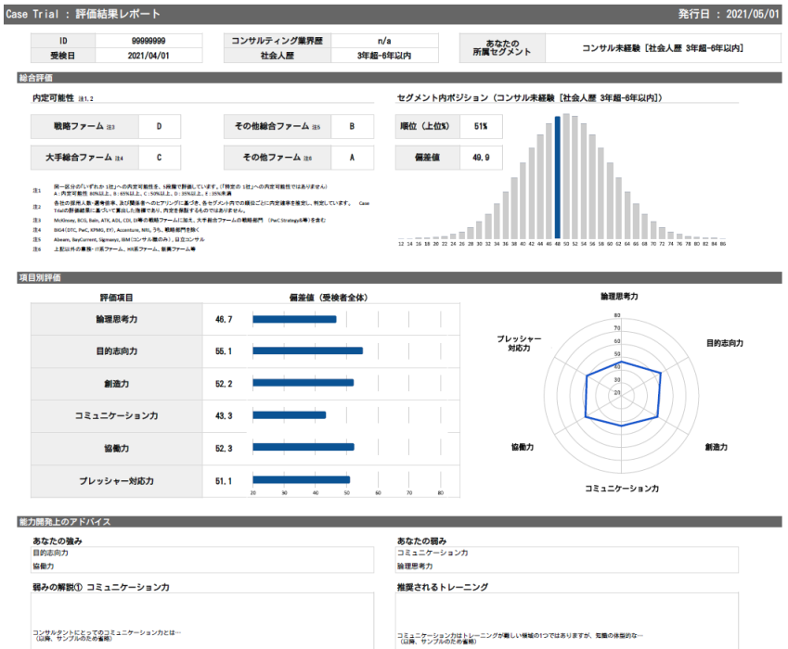The width and height of the screenshot is (788, 649).
Task: Click the 論理思考力 score bar
Action: point(294,319)
